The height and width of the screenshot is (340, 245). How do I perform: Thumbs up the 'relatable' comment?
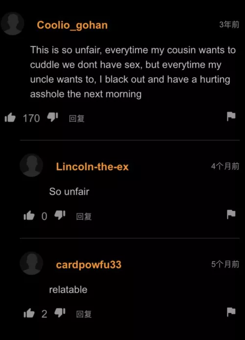coord(29,313)
